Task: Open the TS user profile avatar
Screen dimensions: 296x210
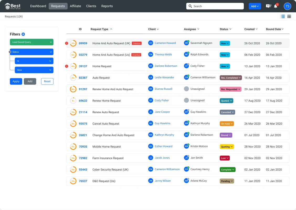Action: tap(287, 6)
